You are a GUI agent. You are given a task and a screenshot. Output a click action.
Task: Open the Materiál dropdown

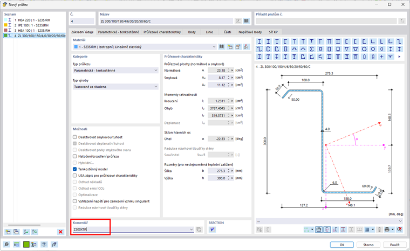(x=145, y=47)
